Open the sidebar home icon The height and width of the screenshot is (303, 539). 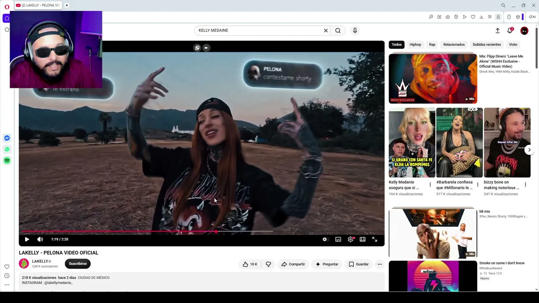point(7,18)
